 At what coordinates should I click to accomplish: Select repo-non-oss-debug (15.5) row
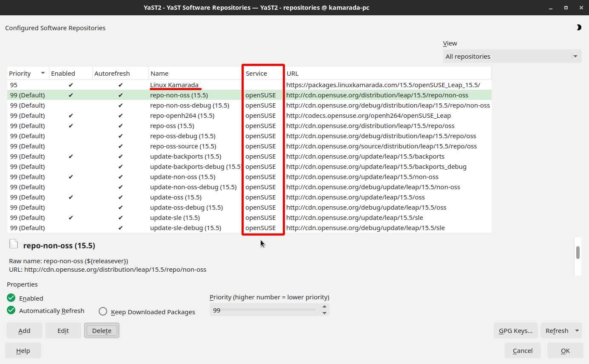point(249,105)
